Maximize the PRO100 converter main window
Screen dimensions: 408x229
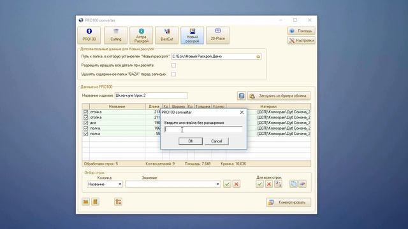point(295,20)
